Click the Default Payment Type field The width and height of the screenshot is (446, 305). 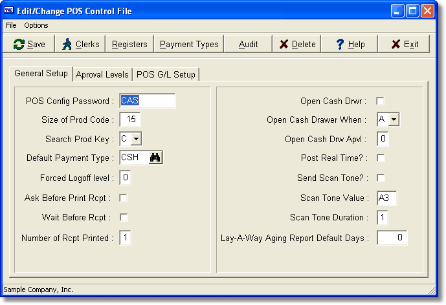(x=134, y=158)
